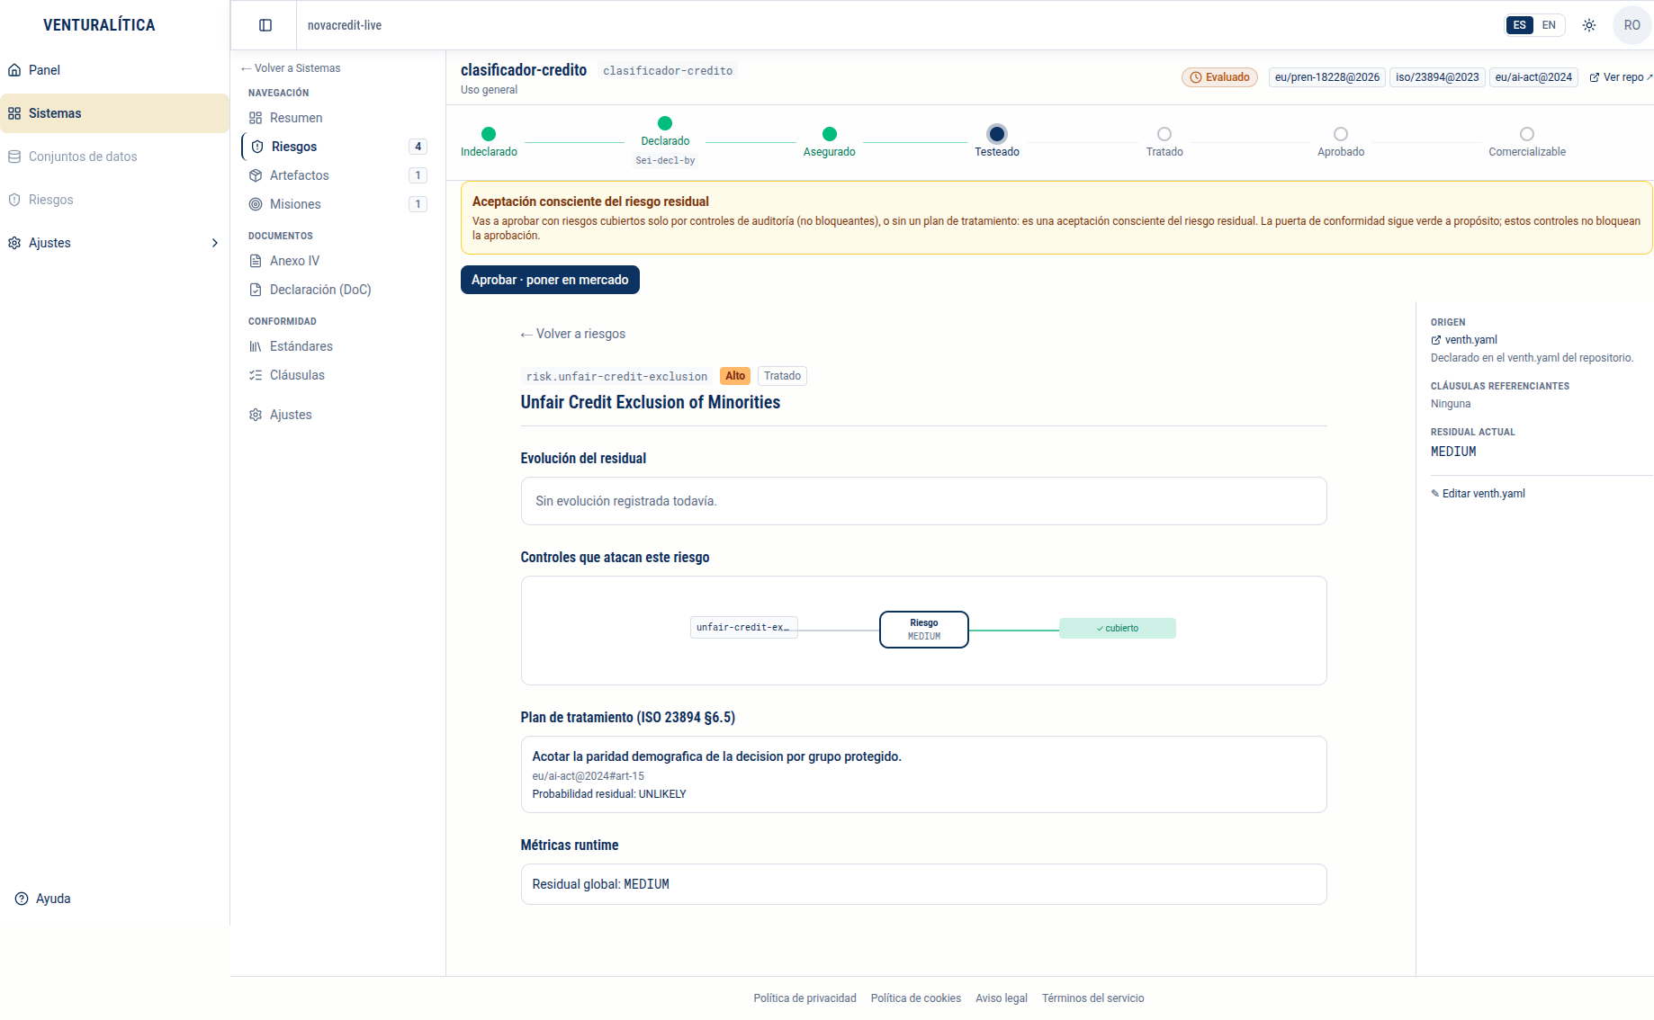Click the Tratado status badge on risk
The image size is (1654, 1020).
coord(782,376)
